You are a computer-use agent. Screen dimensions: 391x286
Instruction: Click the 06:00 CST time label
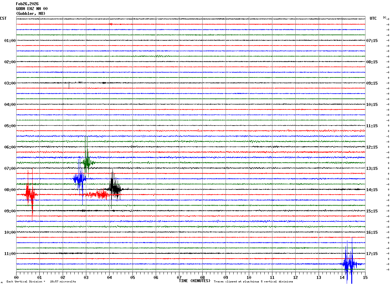(10, 147)
